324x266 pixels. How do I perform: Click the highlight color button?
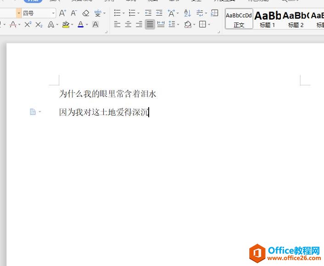pyautogui.click(x=66, y=24)
